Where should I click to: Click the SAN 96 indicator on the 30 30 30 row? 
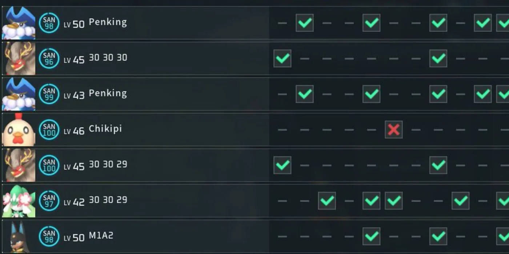49,58
